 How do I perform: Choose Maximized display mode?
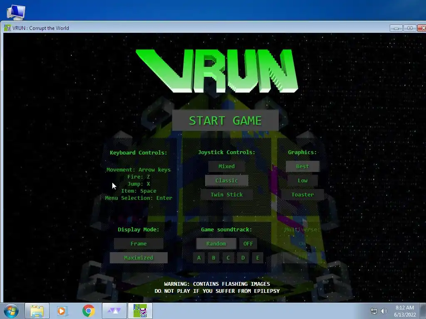139,258
